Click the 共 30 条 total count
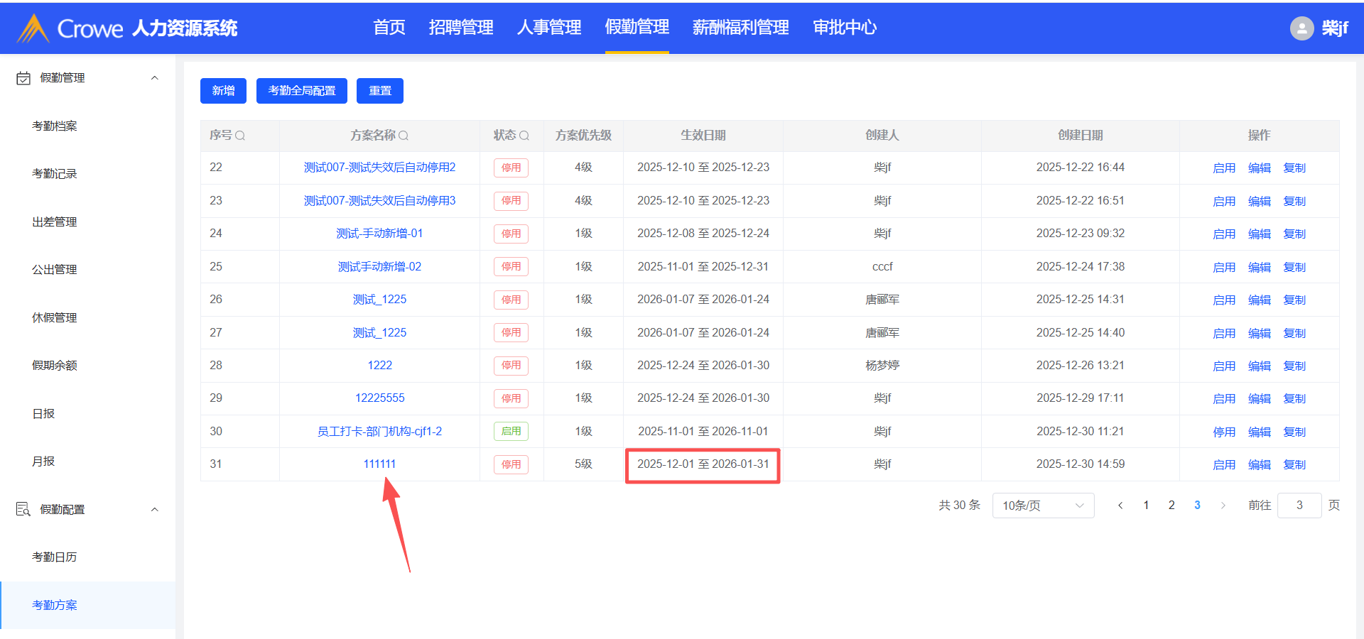Image resolution: width=1364 pixels, height=639 pixels. click(959, 506)
